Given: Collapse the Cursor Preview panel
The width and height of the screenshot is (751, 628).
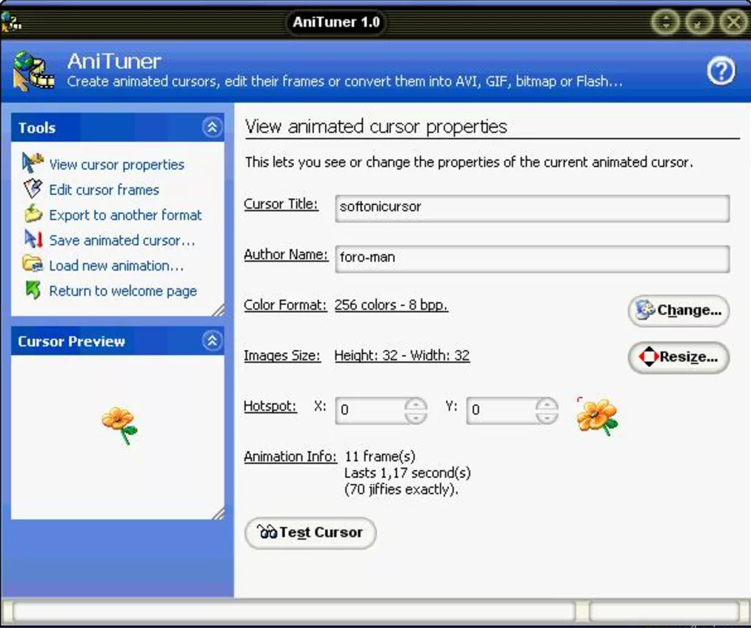Looking at the screenshot, I should tap(212, 341).
